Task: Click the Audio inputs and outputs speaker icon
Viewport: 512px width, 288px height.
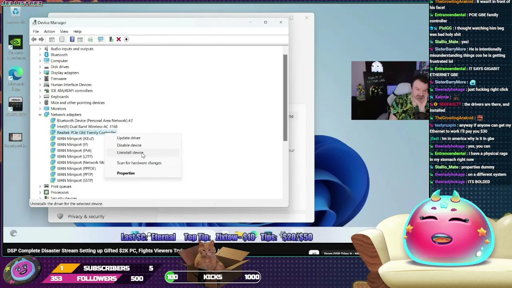Action: coord(46,49)
